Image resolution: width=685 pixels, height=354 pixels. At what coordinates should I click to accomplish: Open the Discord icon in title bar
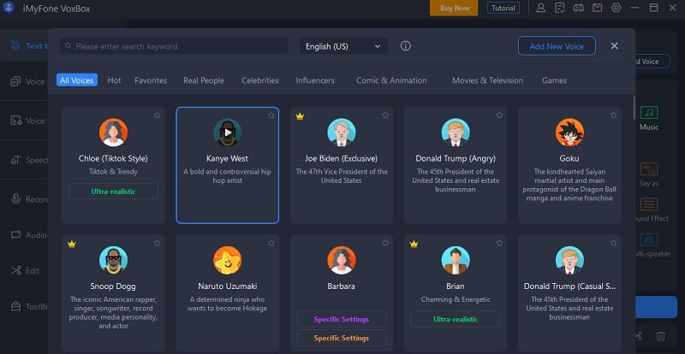[579, 8]
